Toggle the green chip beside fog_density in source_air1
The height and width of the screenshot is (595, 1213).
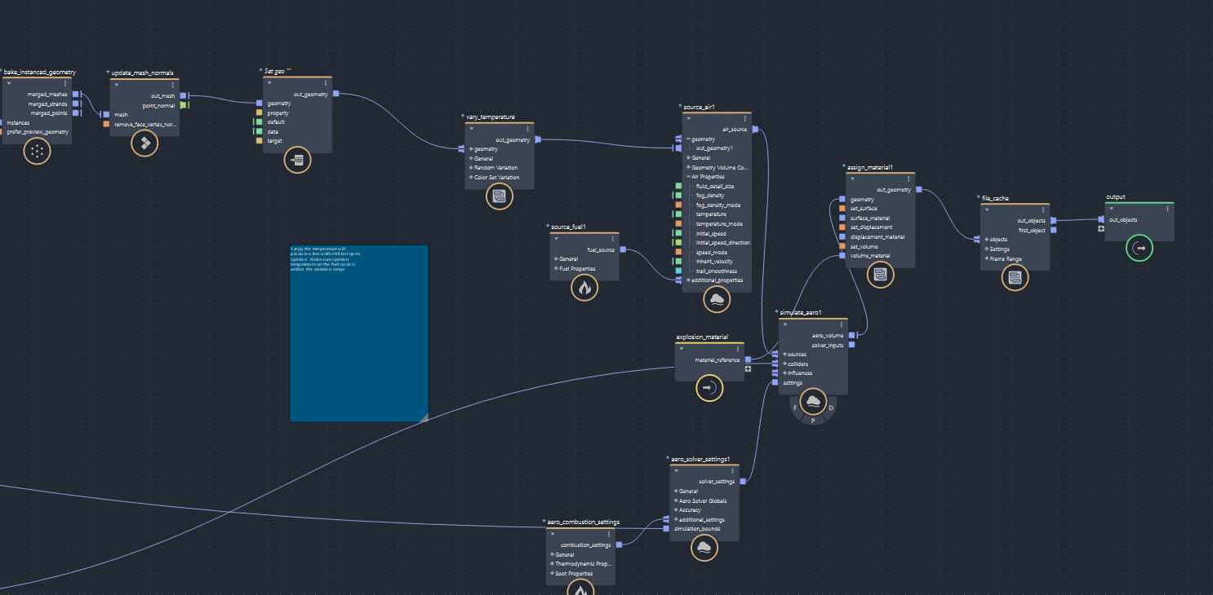point(677,195)
